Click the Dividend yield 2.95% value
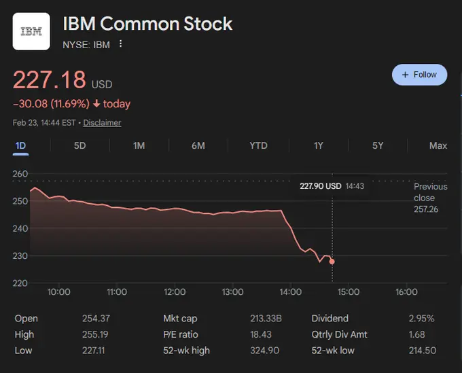Image resolution: width=462 pixels, height=373 pixels. click(422, 318)
